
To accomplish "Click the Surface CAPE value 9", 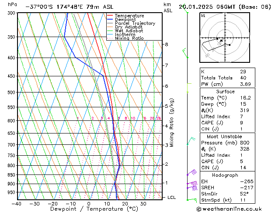I will point(241,123).
